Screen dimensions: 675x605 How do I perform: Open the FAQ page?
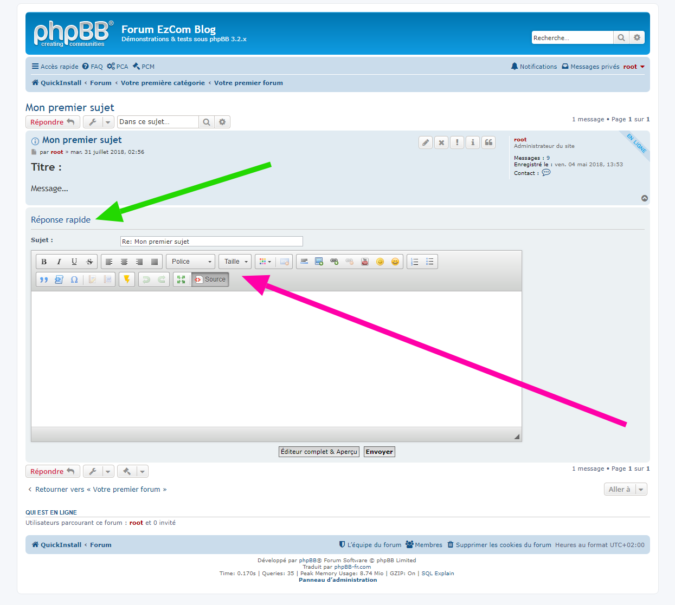93,67
